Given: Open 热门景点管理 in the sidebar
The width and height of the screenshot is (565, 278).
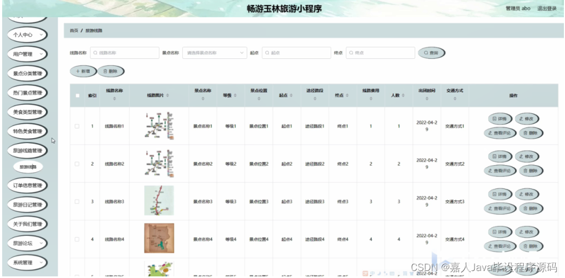Looking at the screenshot, I should [28, 93].
